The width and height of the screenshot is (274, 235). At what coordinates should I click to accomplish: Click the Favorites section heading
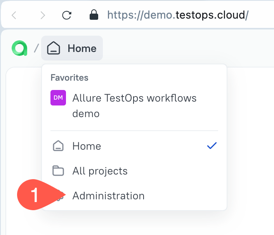(69, 78)
